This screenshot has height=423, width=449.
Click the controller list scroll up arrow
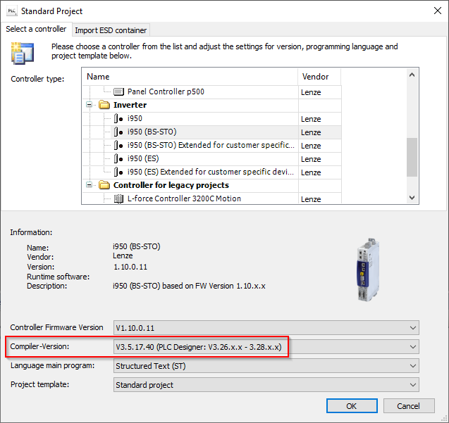coord(412,75)
